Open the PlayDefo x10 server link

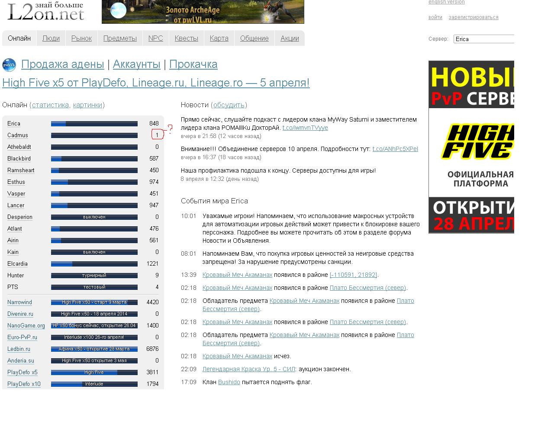click(x=24, y=384)
